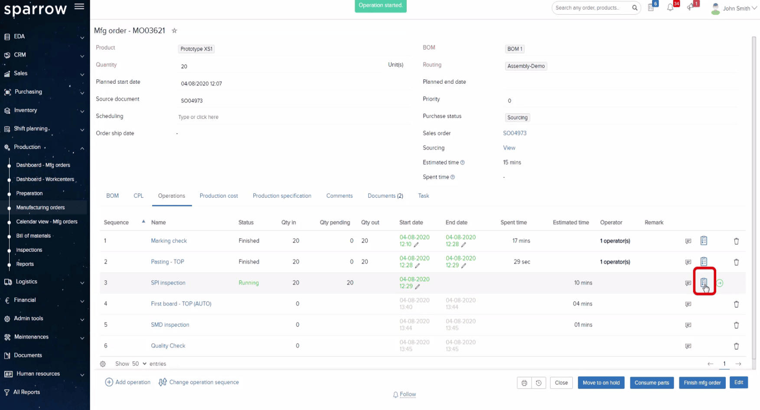Switch to the Production cost tab
Image resolution: width=760 pixels, height=410 pixels.
pyautogui.click(x=219, y=196)
